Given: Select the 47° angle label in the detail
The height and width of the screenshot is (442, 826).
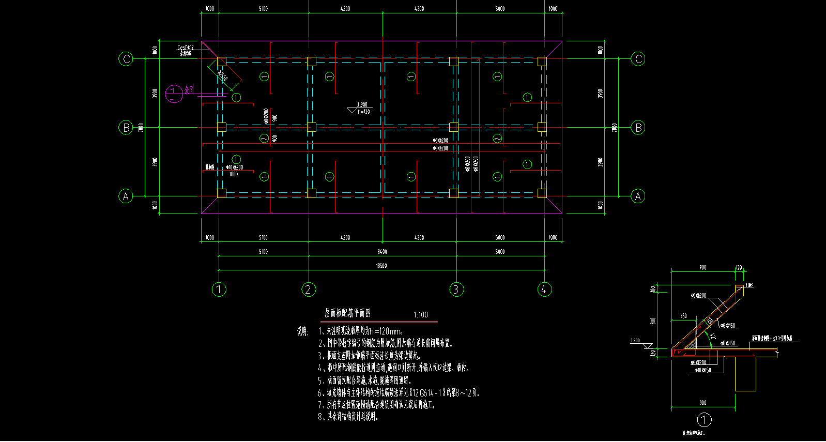Looking at the screenshot, I should click(713, 336).
